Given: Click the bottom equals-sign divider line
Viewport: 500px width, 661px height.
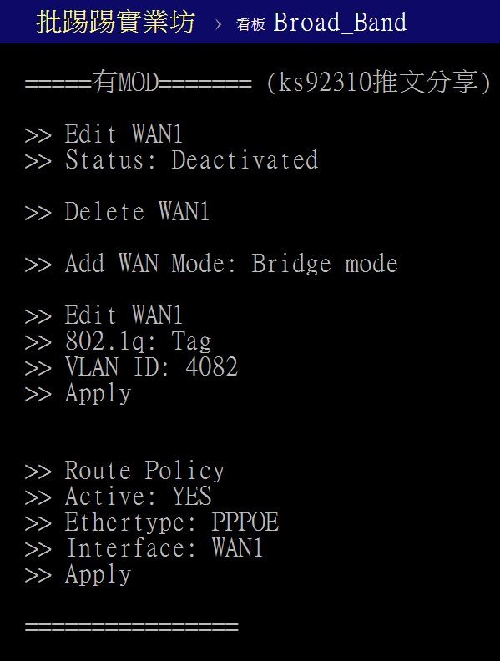Looking at the screenshot, I should (132, 627).
